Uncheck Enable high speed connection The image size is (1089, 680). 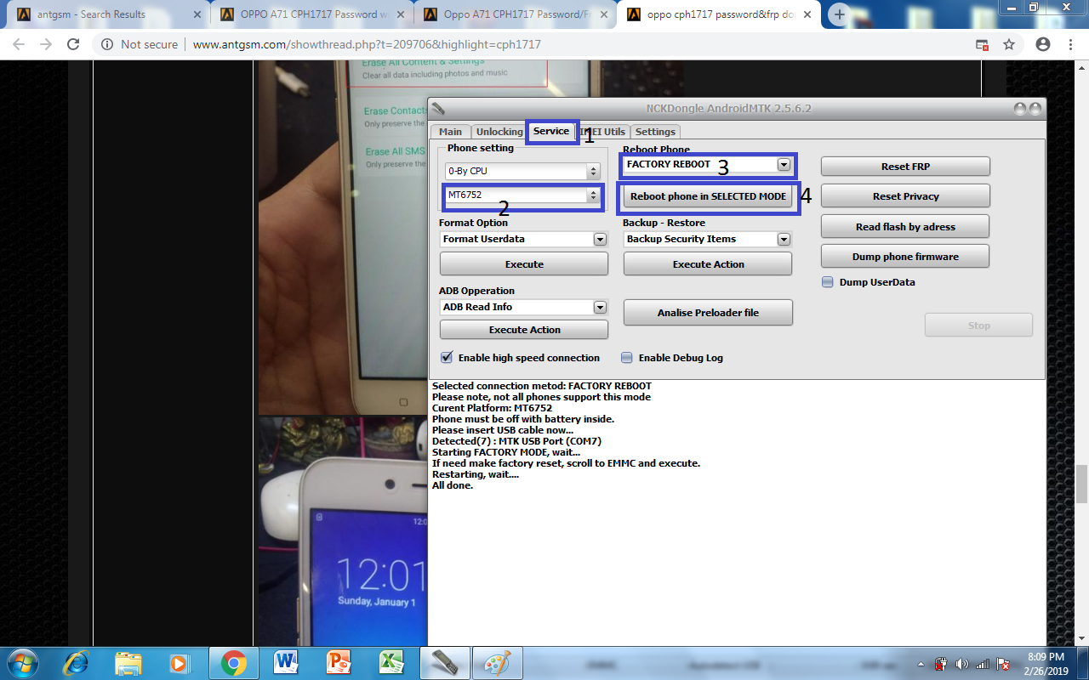pos(447,358)
